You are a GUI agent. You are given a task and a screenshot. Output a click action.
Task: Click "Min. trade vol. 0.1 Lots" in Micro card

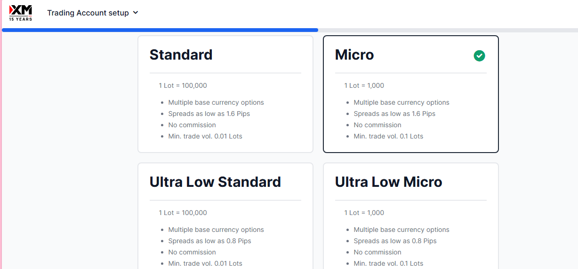(x=388, y=136)
